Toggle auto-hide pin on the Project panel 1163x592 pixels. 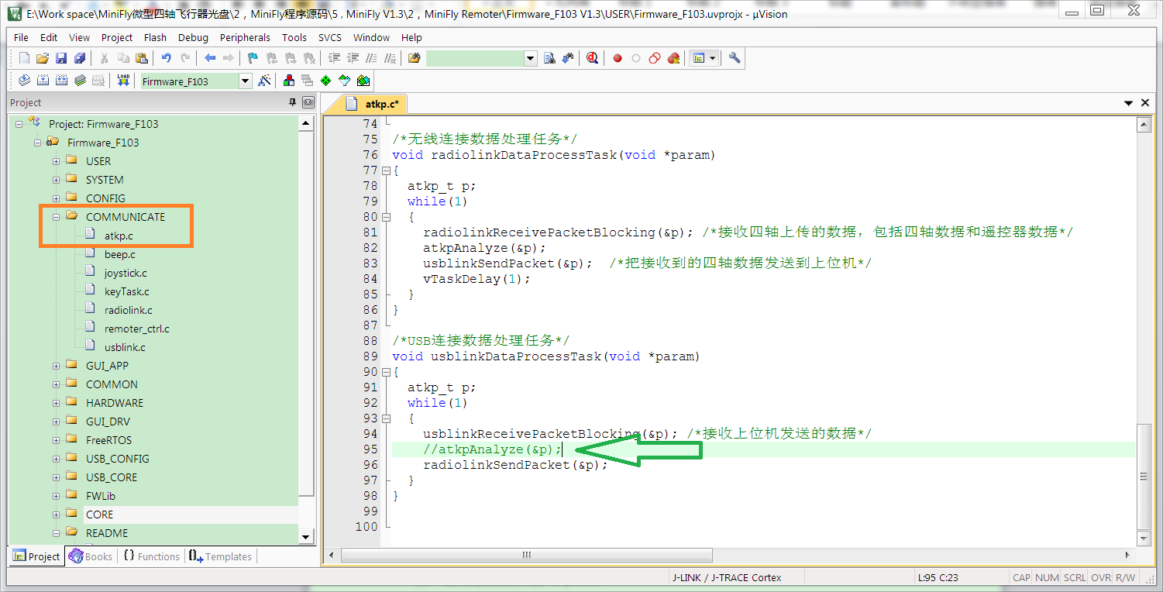pyautogui.click(x=292, y=102)
